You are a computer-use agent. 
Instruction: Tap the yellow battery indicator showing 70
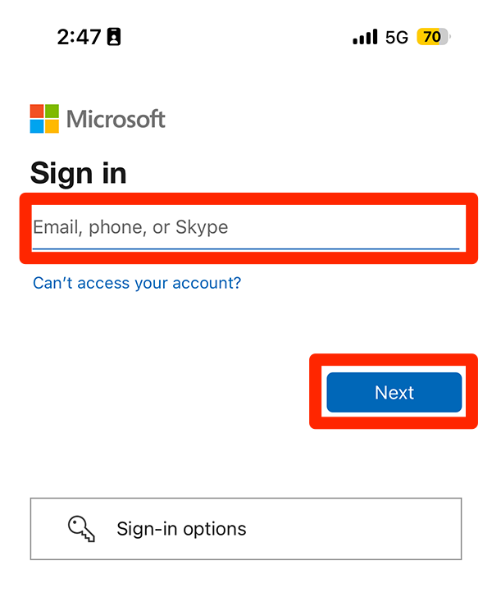pos(433,37)
